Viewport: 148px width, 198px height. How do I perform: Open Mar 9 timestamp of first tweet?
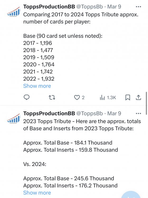pyautogui.click(x=114, y=7)
